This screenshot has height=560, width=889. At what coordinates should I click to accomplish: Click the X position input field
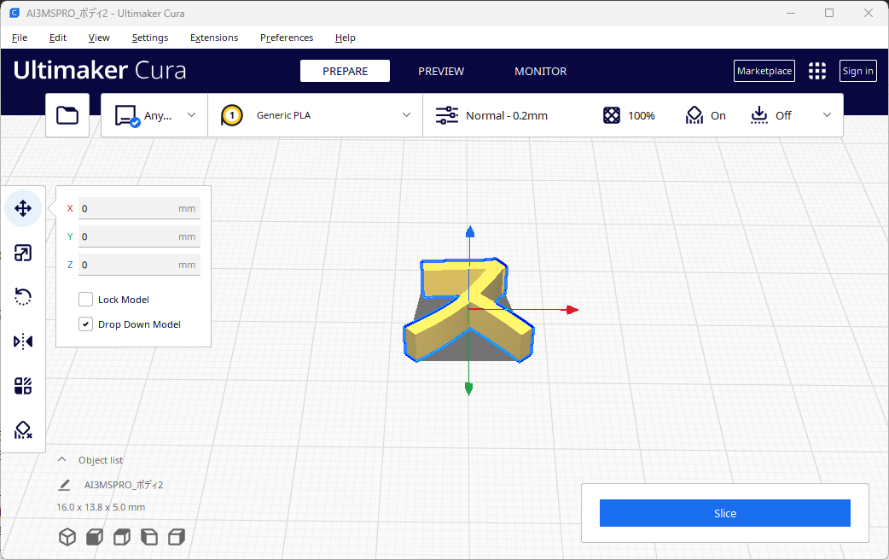click(x=139, y=208)
